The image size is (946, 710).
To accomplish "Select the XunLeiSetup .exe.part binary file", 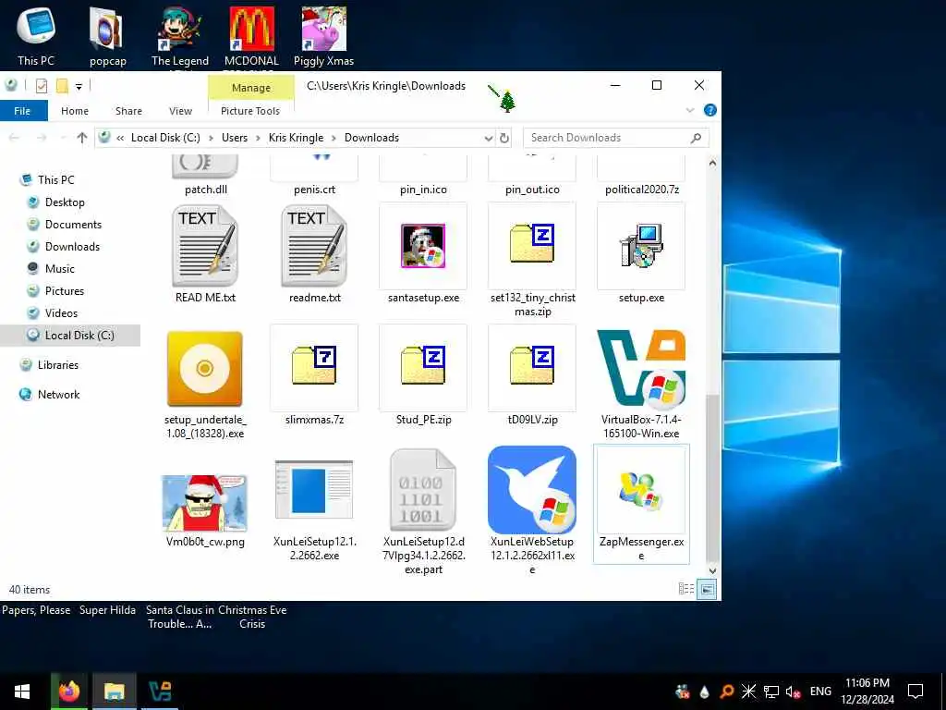I will [x=423, y=490].
